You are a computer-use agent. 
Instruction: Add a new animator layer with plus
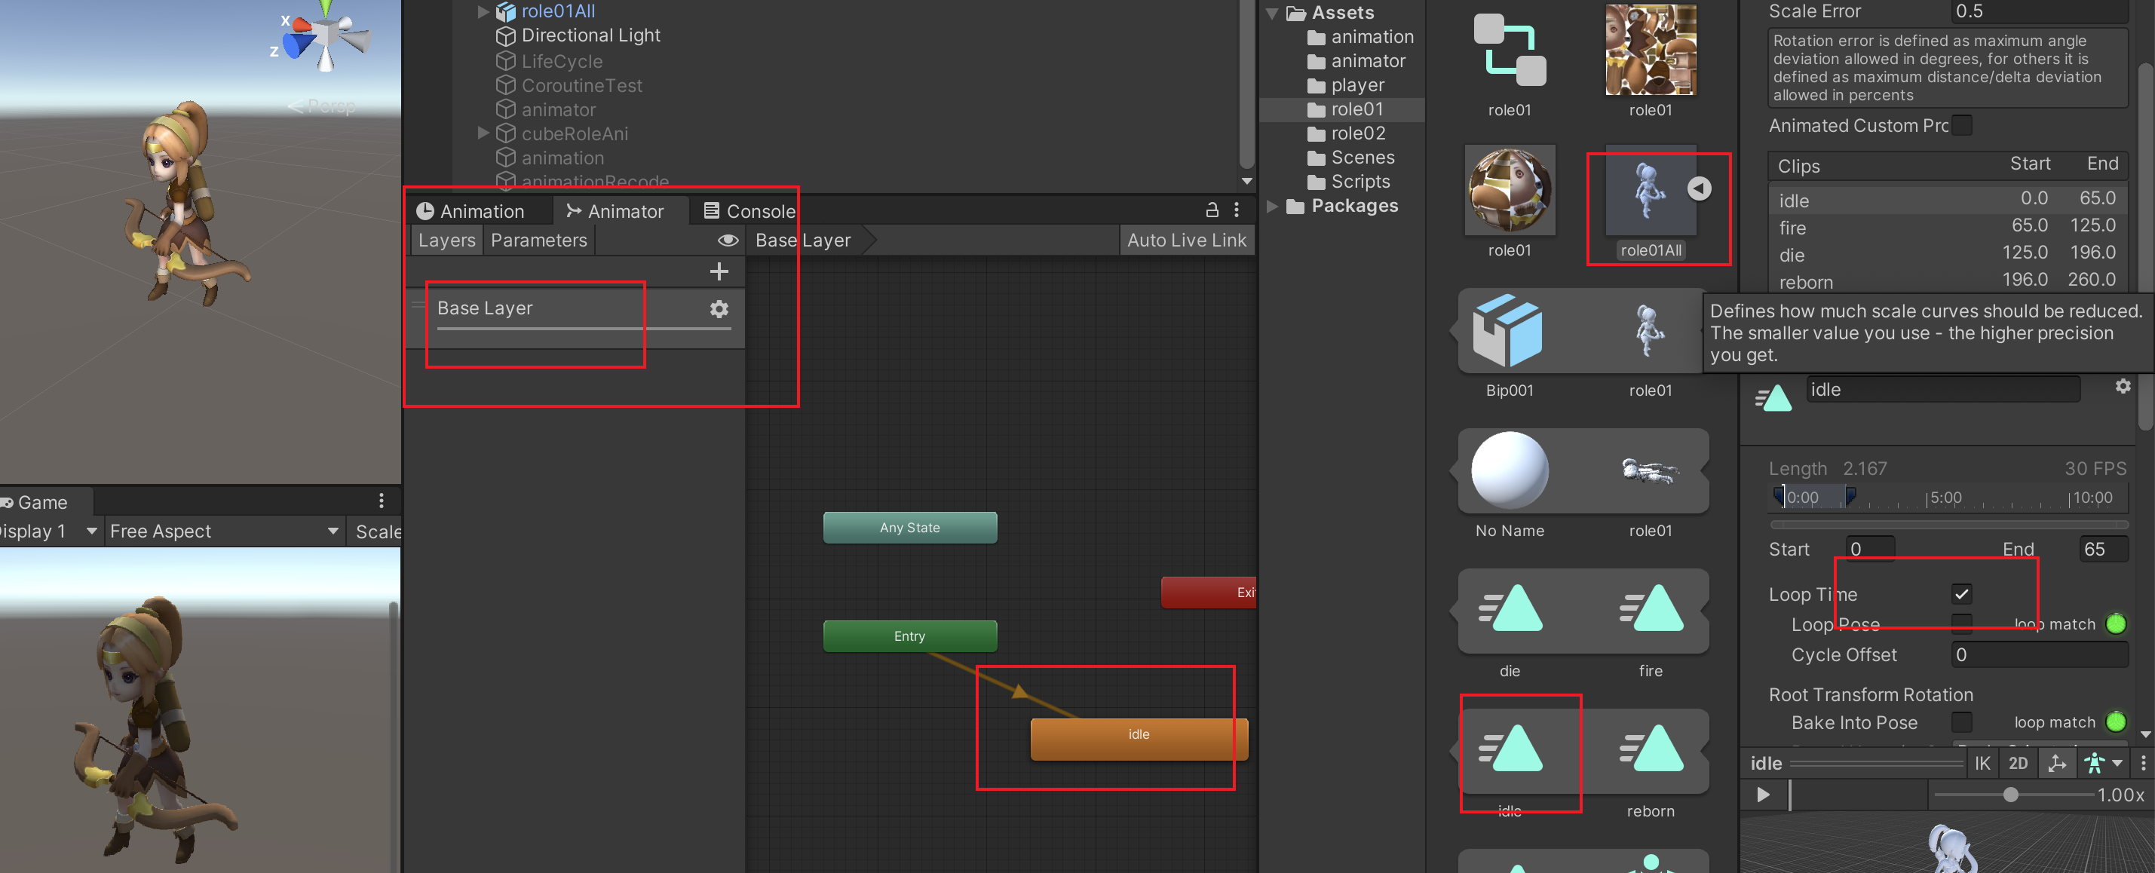[719, 271]
